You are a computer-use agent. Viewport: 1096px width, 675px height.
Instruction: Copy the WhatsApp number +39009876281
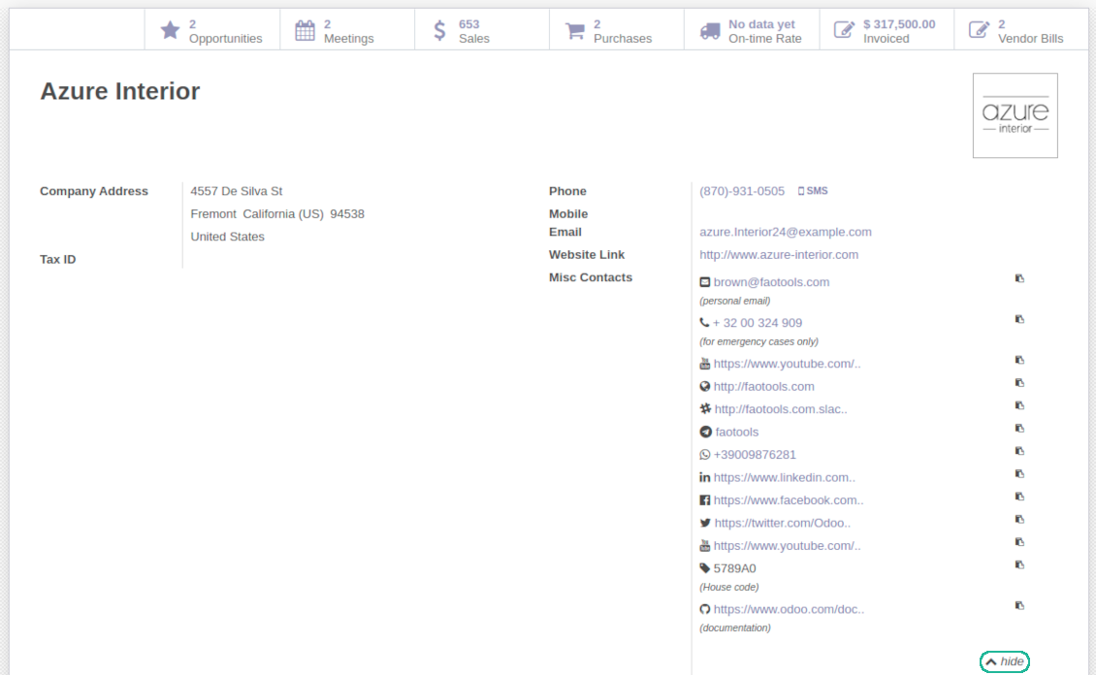point(1019,451)
